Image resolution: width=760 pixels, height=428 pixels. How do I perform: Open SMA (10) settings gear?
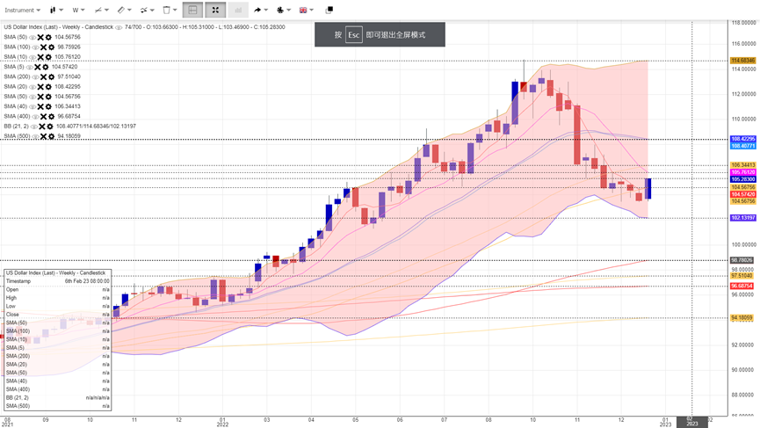[48, 57]
